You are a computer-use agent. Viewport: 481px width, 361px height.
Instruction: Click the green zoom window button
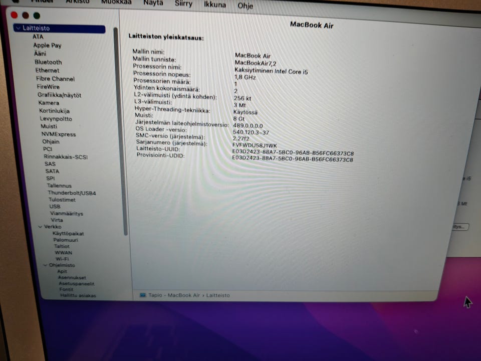[37, 16]
